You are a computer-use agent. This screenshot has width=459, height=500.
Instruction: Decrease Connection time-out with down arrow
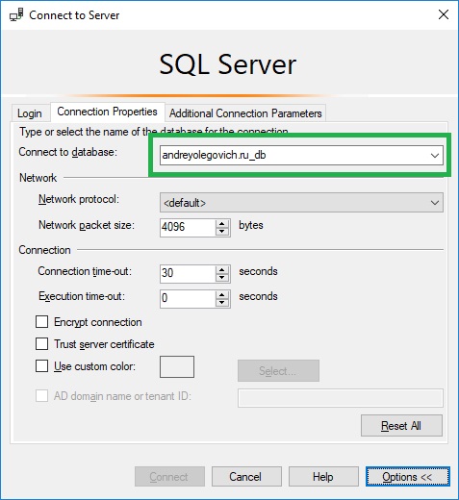(222, 278)
